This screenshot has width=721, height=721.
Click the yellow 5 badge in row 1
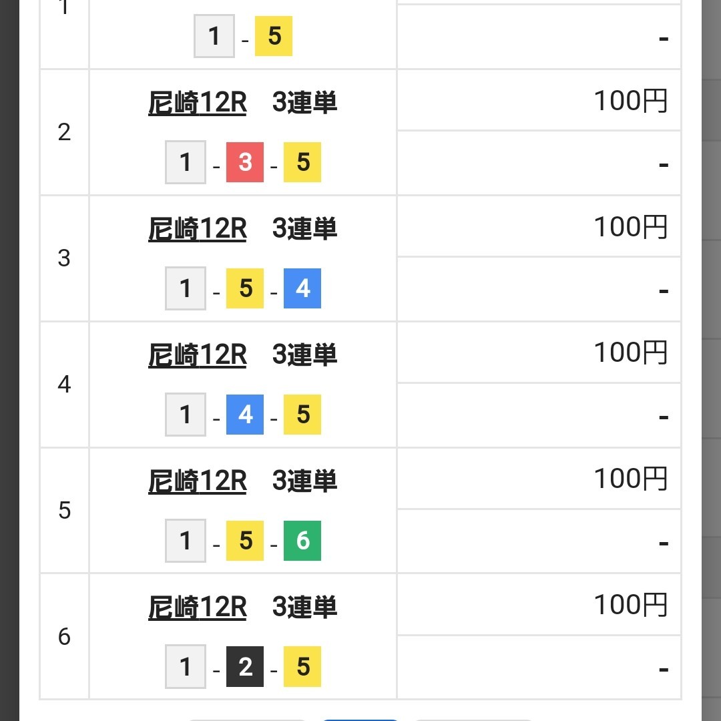[x=274, y=37]
